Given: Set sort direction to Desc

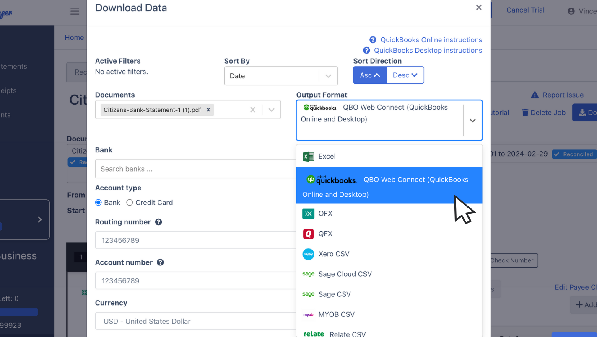Looking at the screenshot, I should 405,75.
